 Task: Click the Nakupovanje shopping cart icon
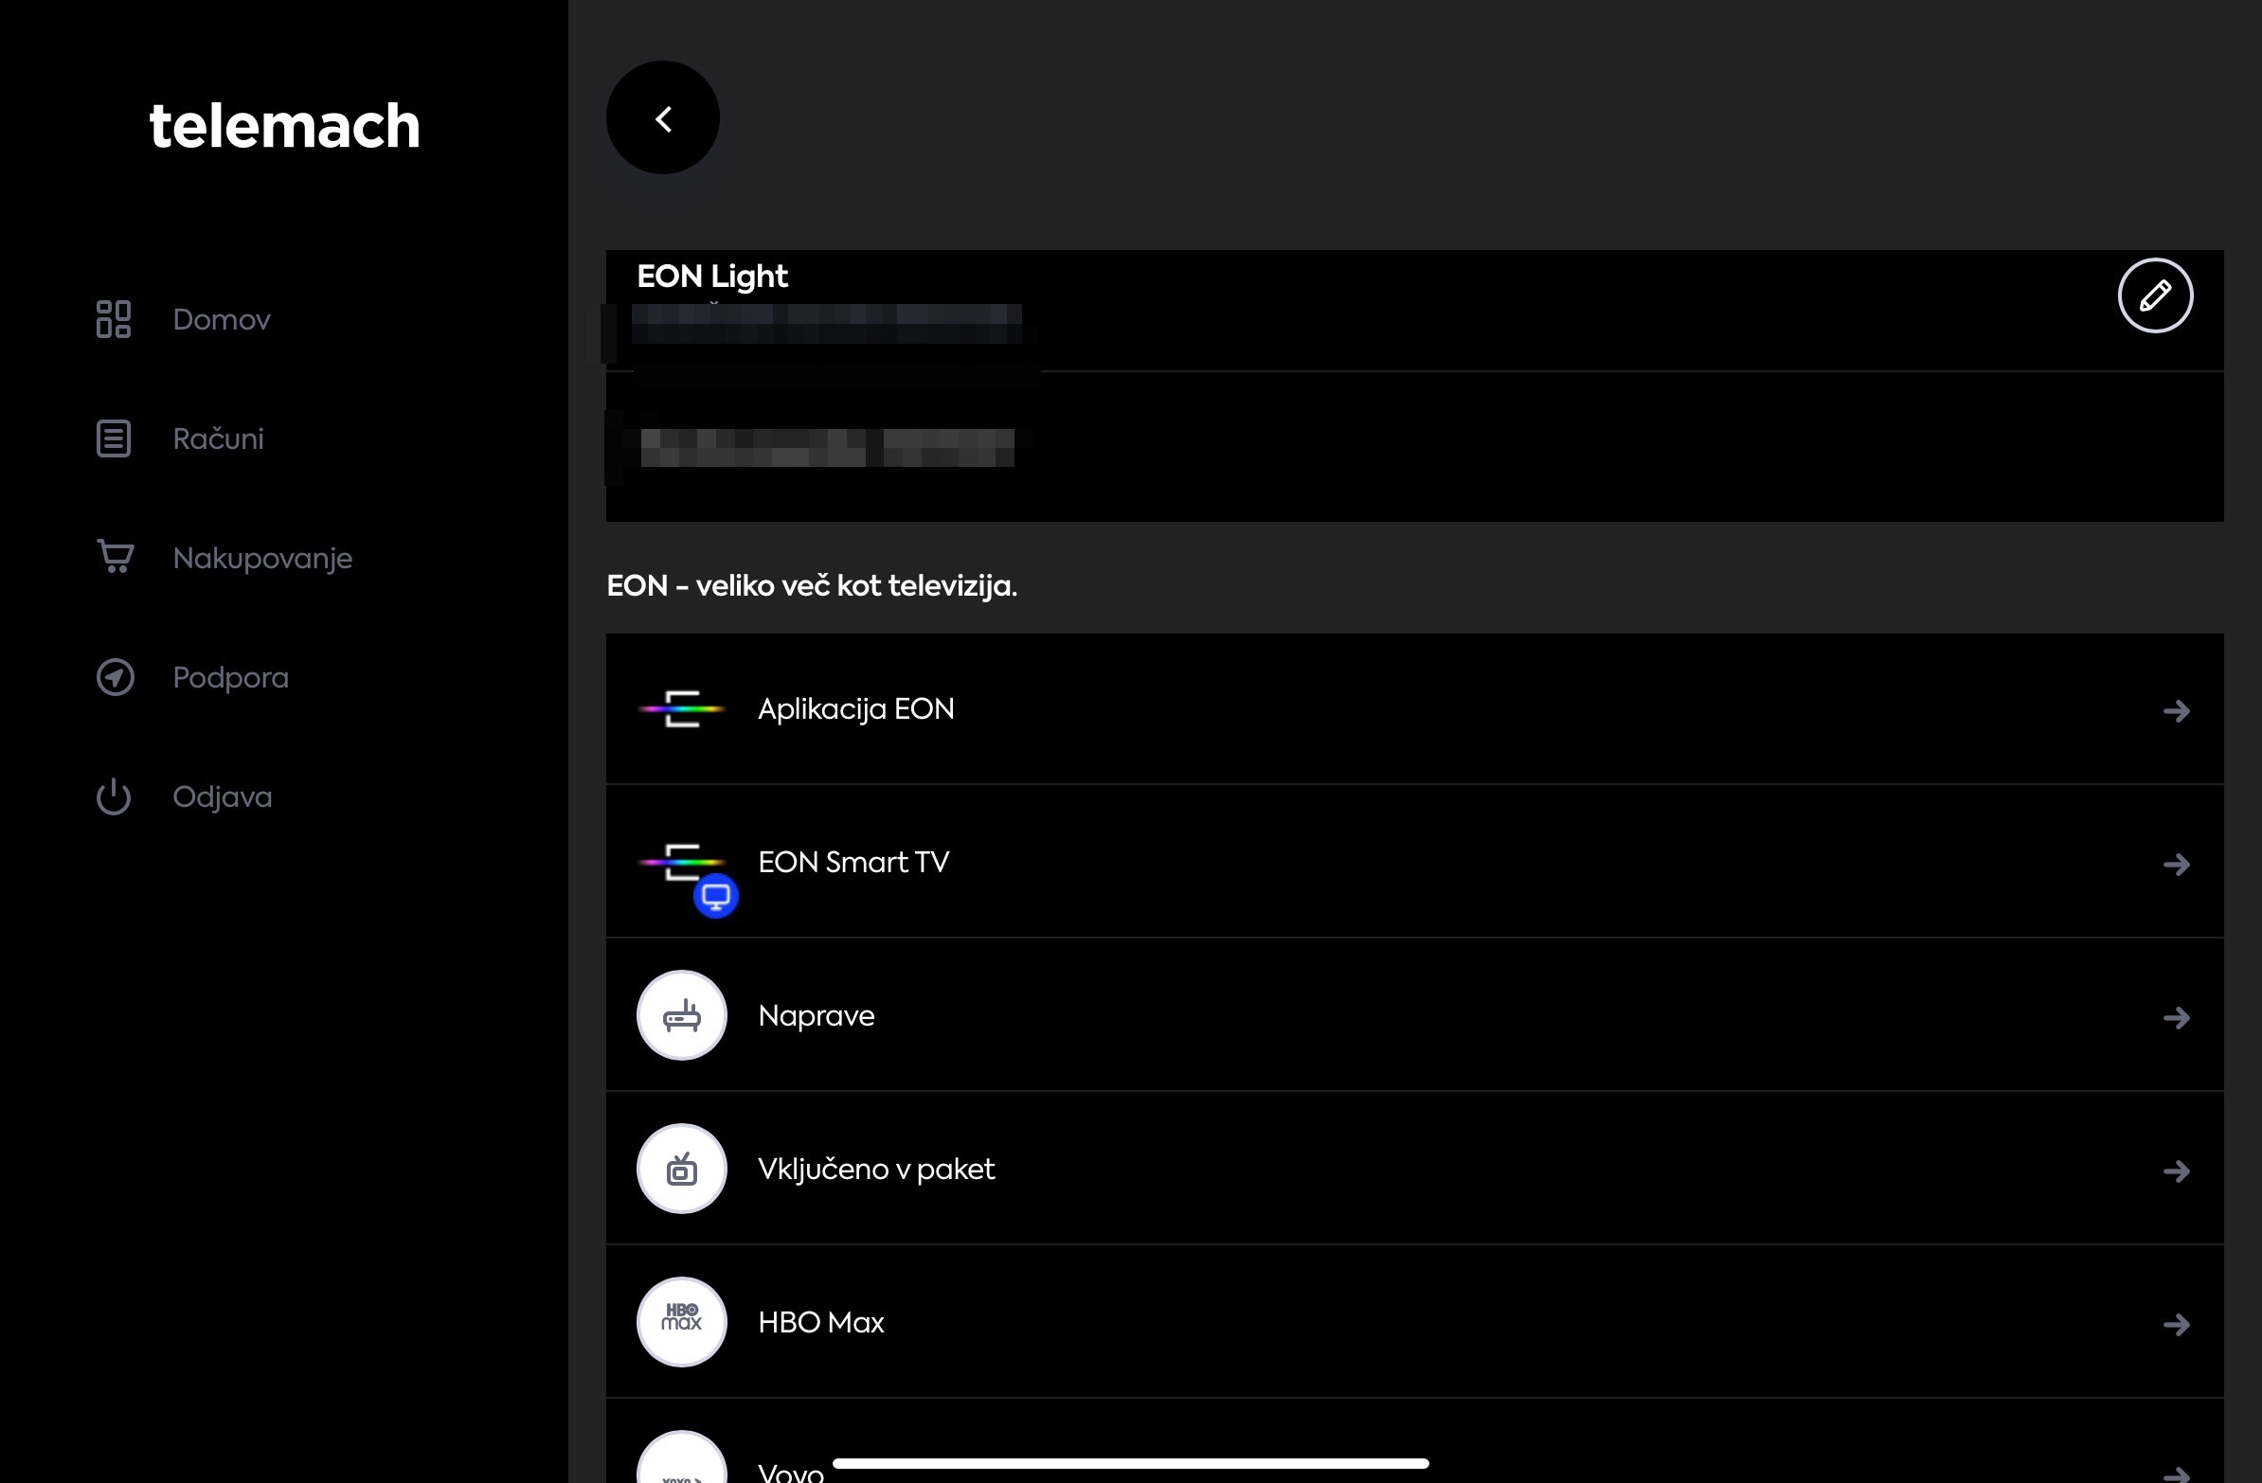click(x=115, y=557)
